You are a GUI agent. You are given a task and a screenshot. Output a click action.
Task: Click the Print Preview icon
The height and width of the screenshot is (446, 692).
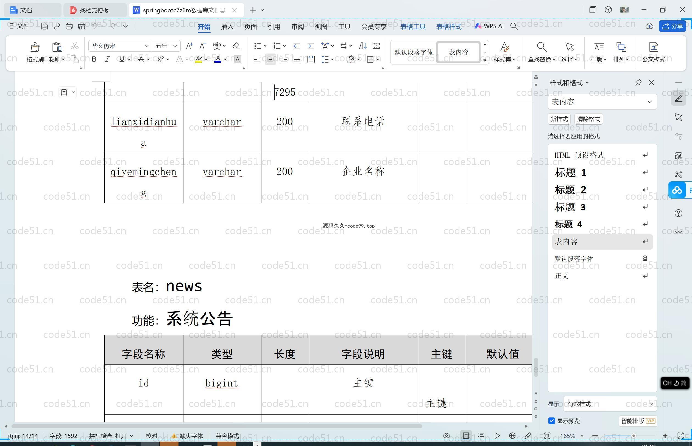click(82, 26)
